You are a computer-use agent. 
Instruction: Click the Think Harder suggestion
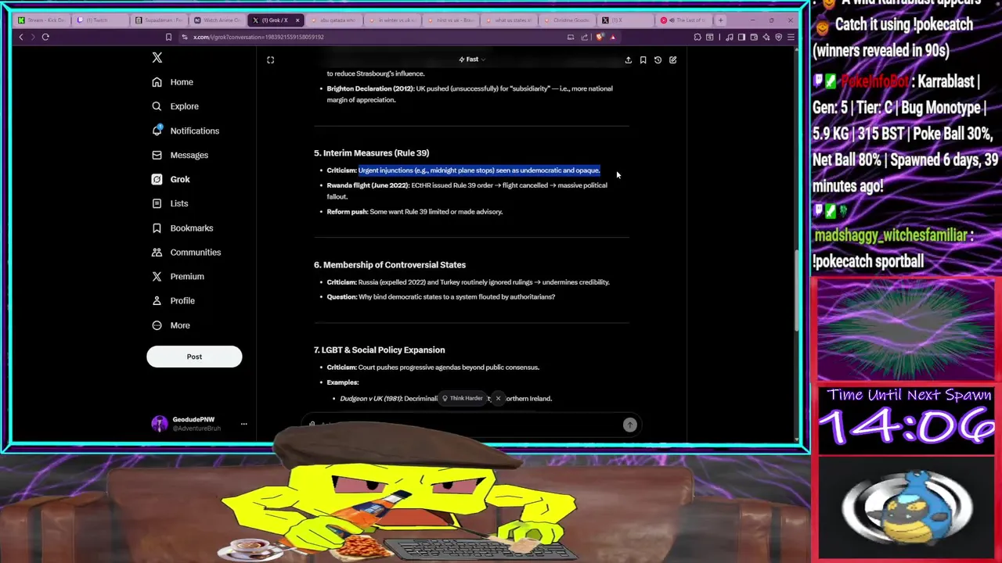click(x=462, y=398)
